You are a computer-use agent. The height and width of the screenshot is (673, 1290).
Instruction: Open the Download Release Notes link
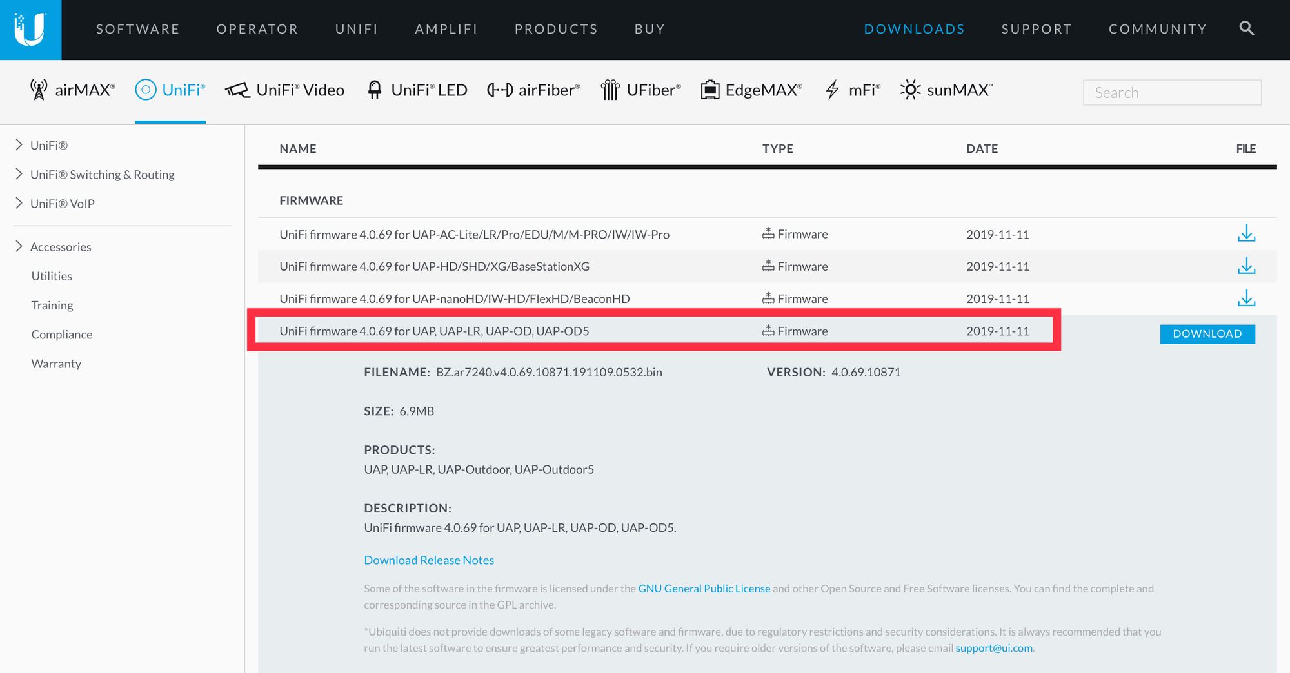coord(429,560)
